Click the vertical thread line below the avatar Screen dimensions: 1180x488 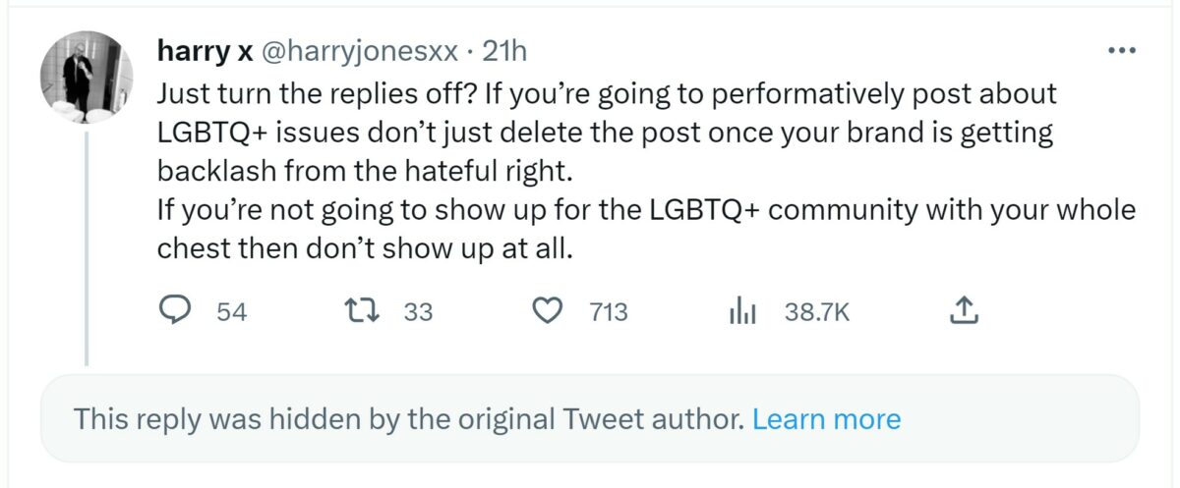coord(87,245)
